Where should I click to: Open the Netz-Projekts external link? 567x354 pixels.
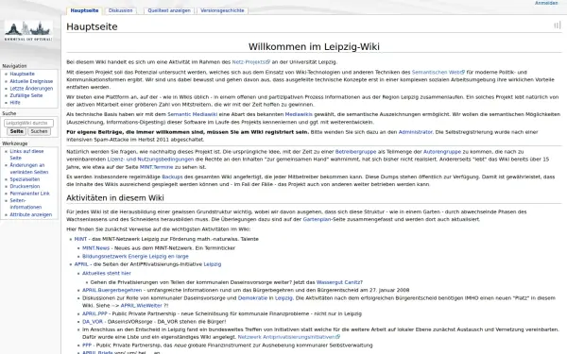tap(250, 62)
